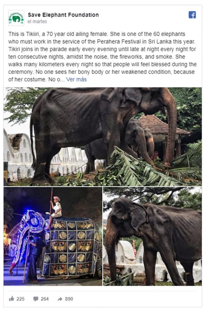Expand post text with 'Ver más'
205x309 pixels.
pos(76,80)
